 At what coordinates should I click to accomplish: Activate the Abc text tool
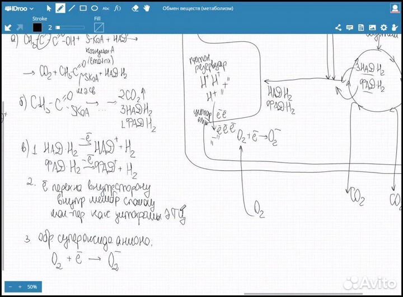click(106, 8)
